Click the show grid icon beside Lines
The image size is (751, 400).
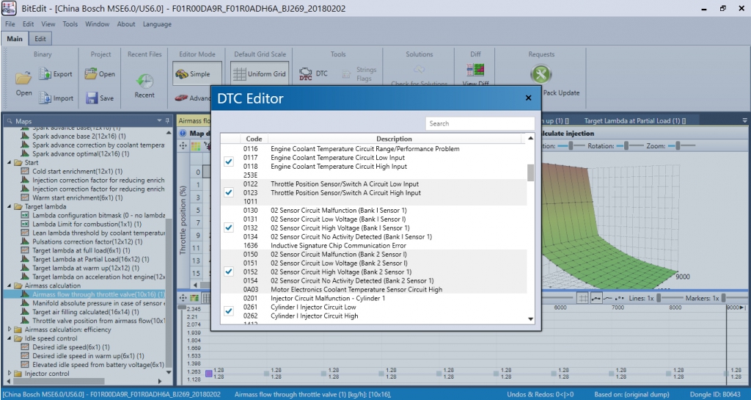click(583, 298)
